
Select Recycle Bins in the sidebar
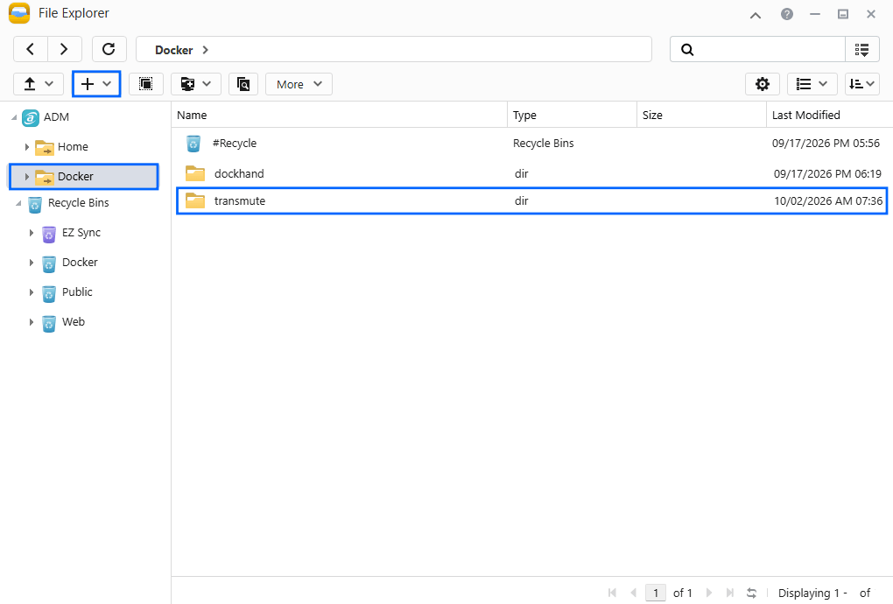79,203
